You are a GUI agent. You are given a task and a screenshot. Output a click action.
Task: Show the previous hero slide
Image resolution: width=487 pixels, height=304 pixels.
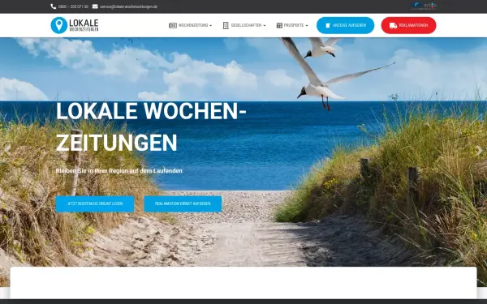click(7, 150)
